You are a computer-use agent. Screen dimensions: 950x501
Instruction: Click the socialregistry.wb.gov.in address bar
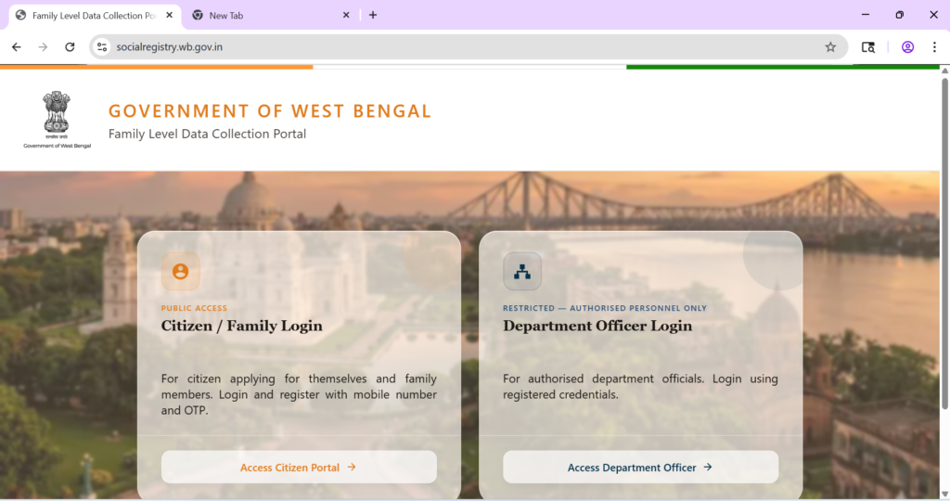point(467,46)
